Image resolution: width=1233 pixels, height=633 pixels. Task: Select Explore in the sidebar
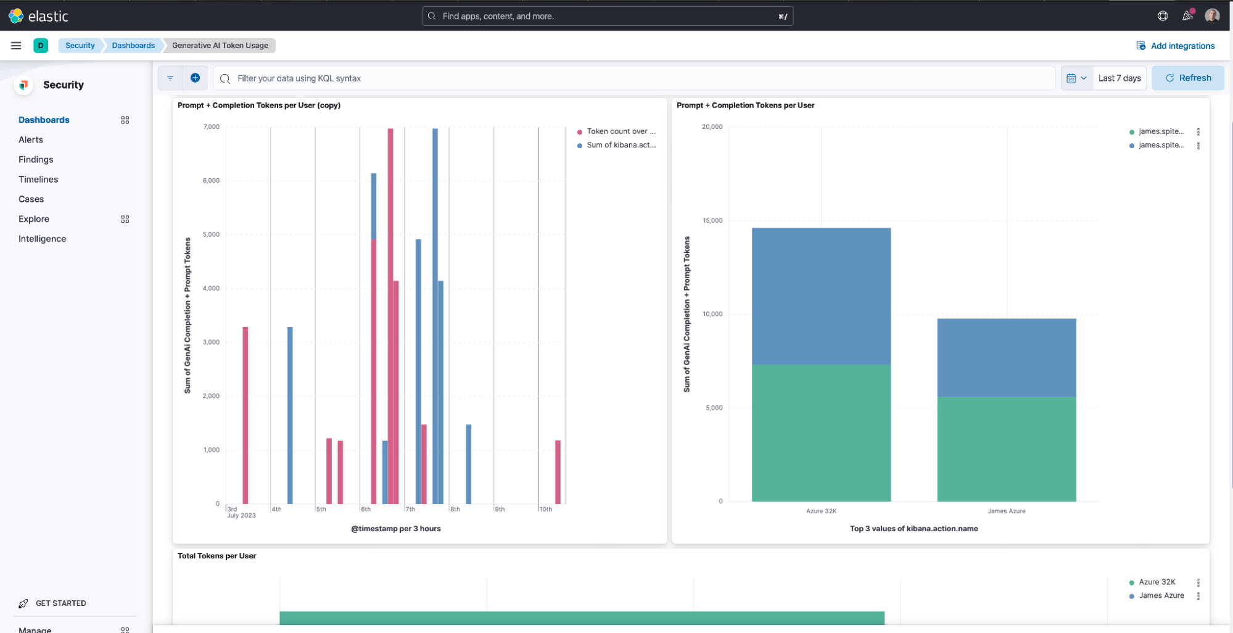(34, 219)
